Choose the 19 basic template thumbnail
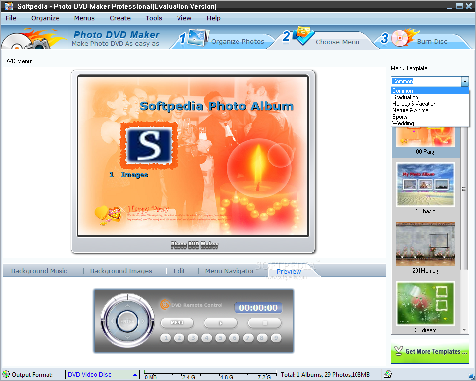 425,185
